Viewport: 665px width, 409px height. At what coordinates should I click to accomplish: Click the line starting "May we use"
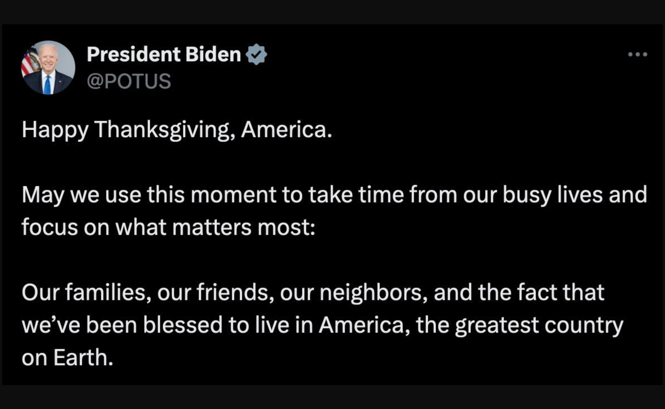coord(334,195)
